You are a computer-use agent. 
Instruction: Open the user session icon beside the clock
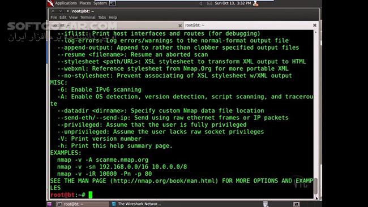click(256, 3)
